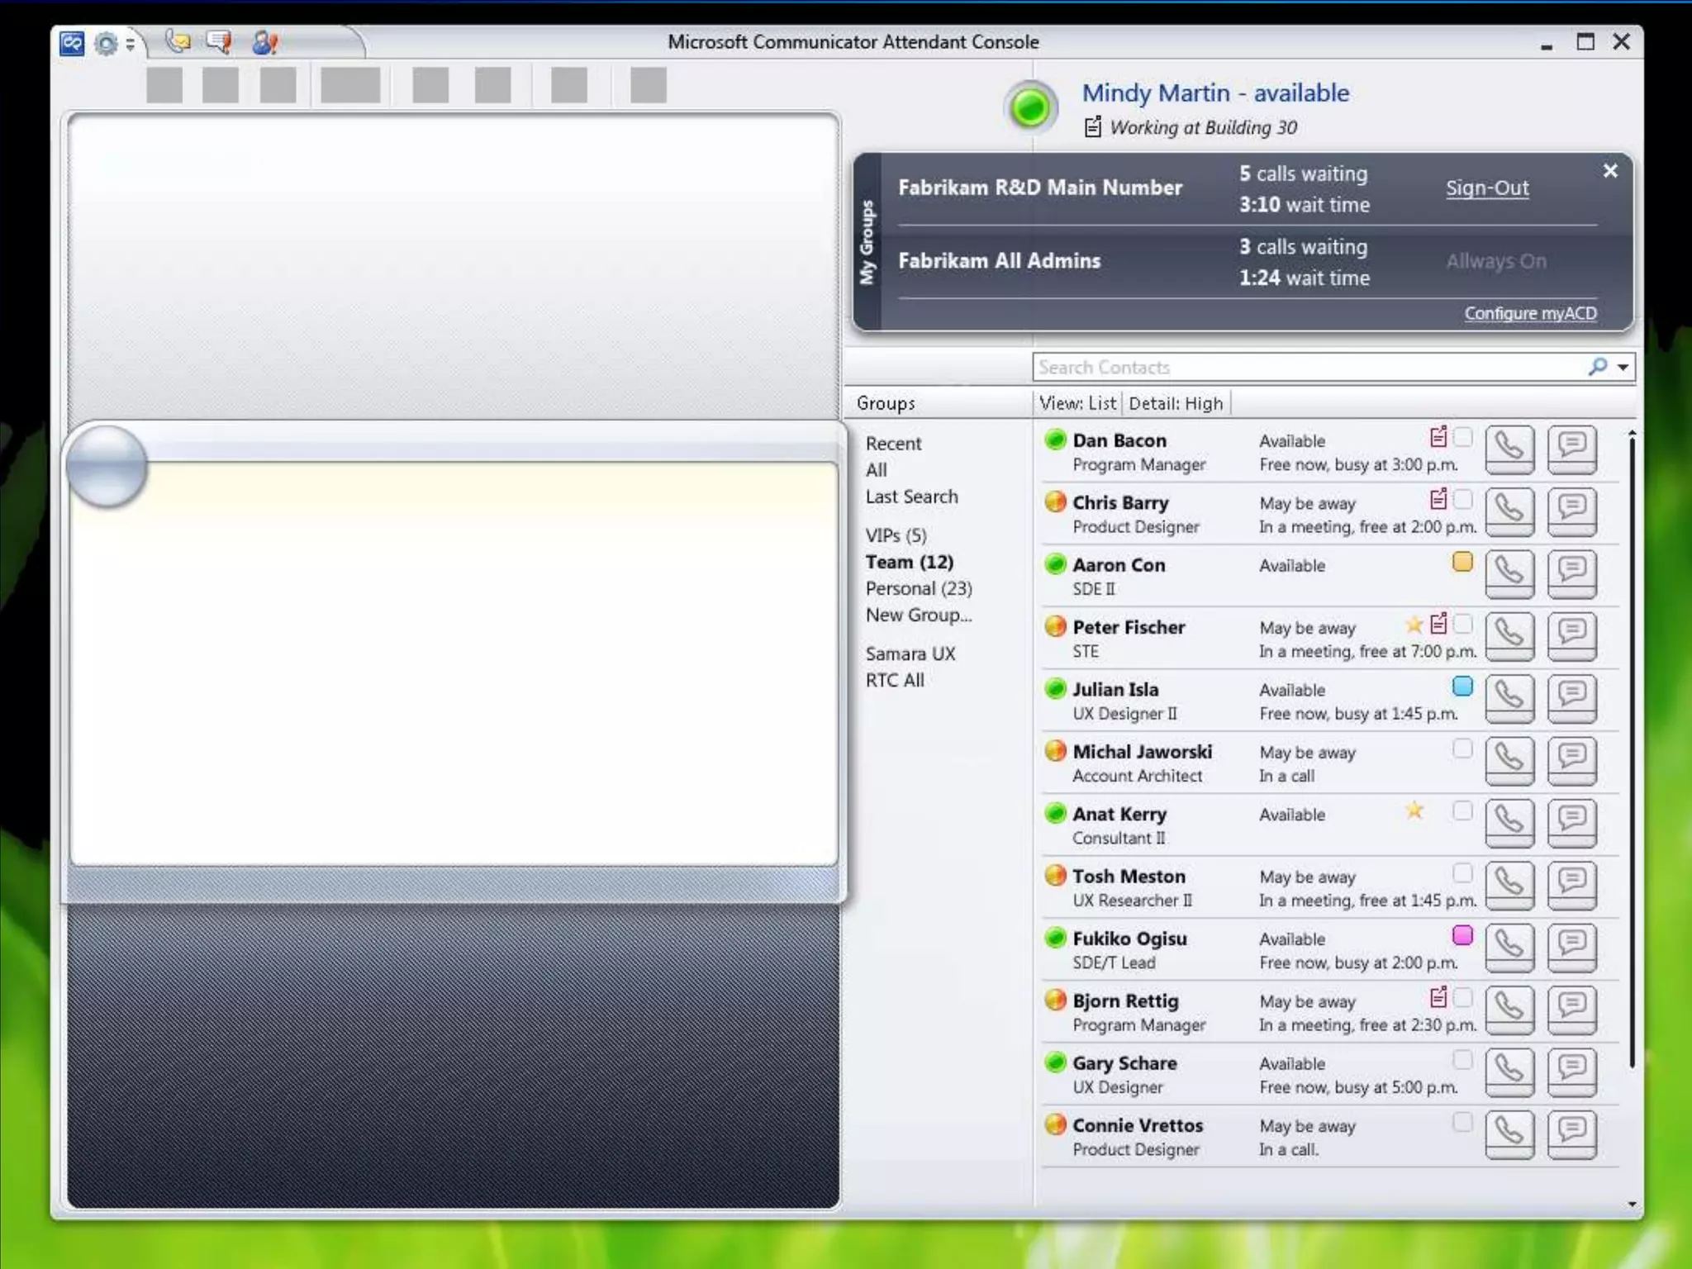
Task: Click Aaron Con's orange color tag
Action: [x=1461, y=562]
